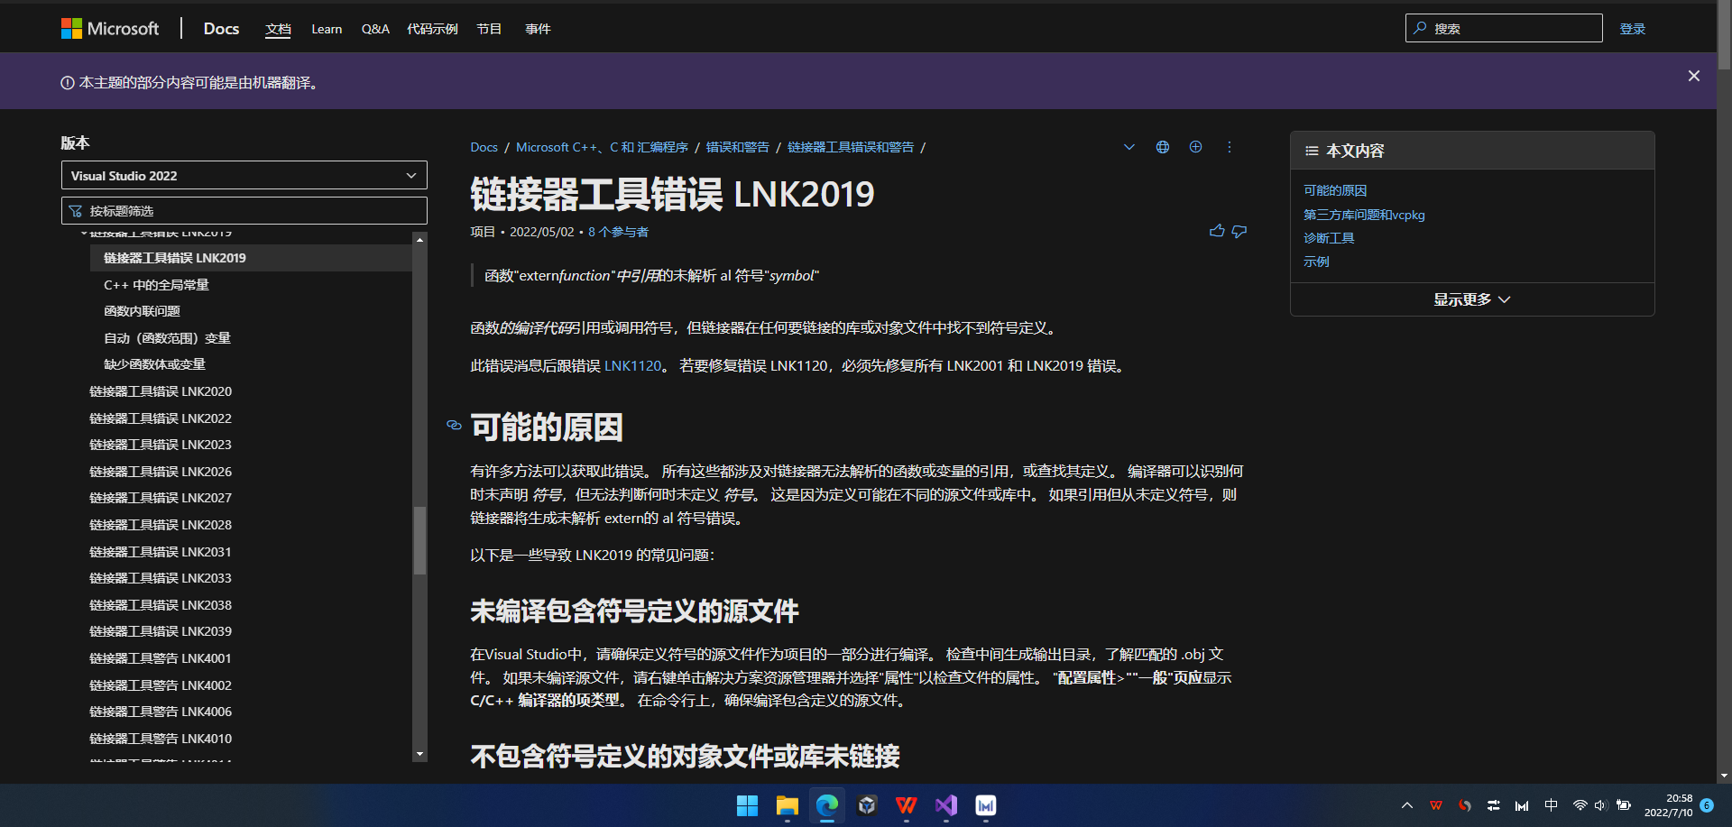Open Visual Studio from the taskbar
Screen dimensions: 1732x827
pyautogui.click(x=945, y=805)
